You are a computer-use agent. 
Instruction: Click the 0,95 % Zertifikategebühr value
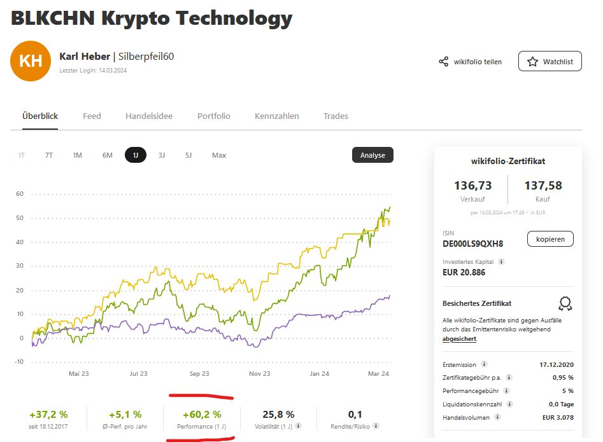563,378
